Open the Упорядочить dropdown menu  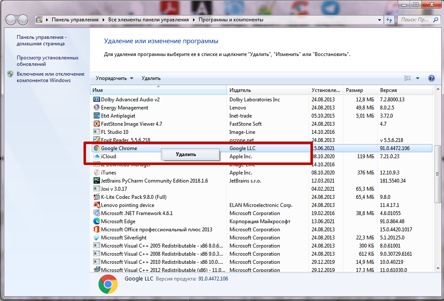114,78
